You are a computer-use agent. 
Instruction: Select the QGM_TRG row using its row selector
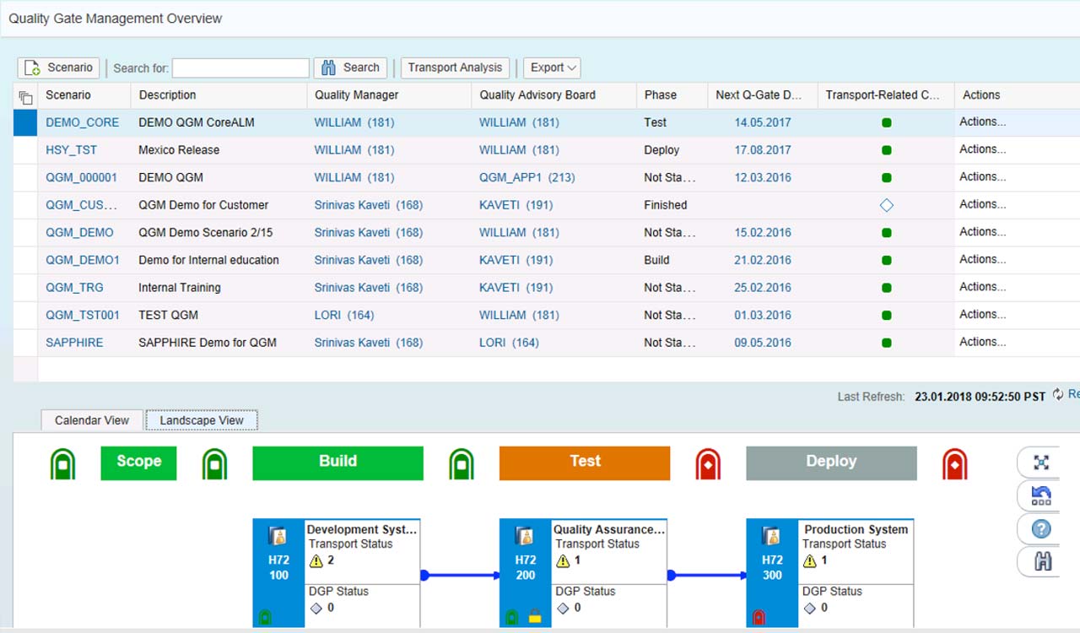[25, 288]
